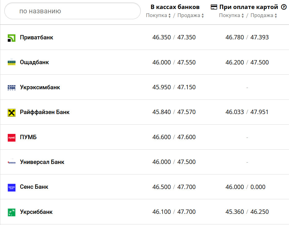Open the Приватбанк bank link
Image resolution: width=289 pixels, height=225 pixels.
(x=37, y=37)
